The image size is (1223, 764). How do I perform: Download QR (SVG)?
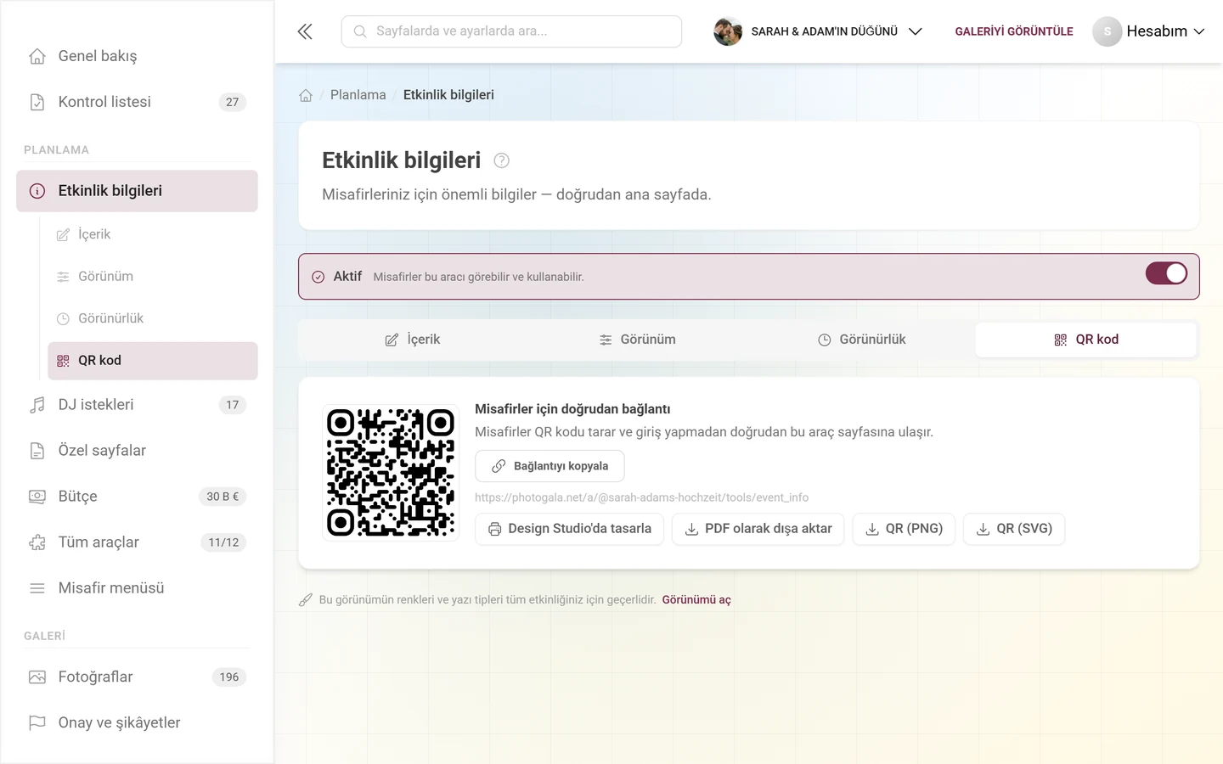click(1014, 529)
